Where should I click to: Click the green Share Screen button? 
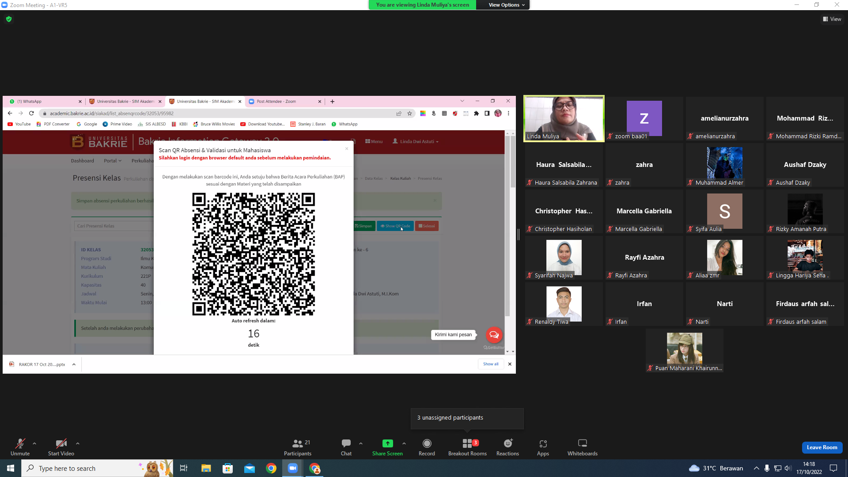point(387,447)
